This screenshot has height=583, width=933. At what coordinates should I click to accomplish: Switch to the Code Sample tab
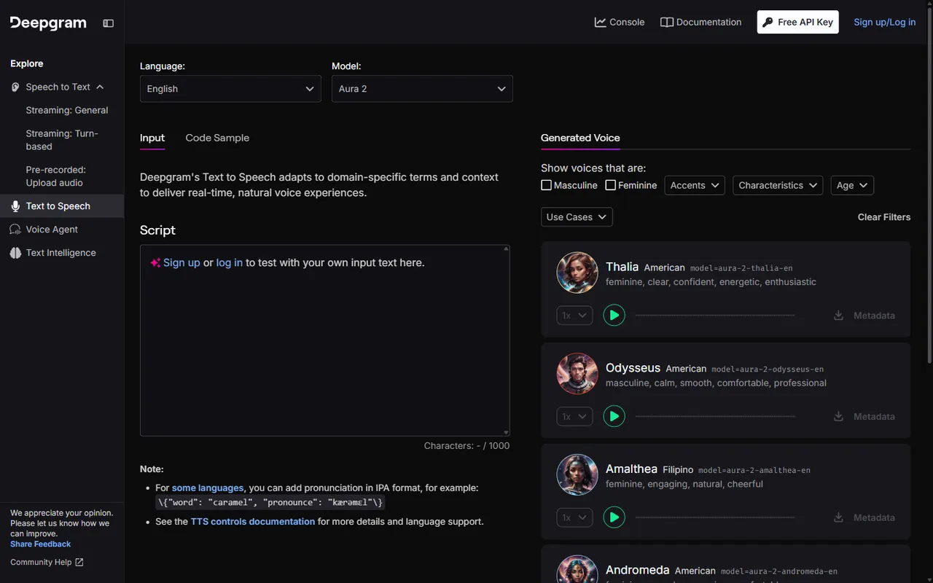coord(217,138)
